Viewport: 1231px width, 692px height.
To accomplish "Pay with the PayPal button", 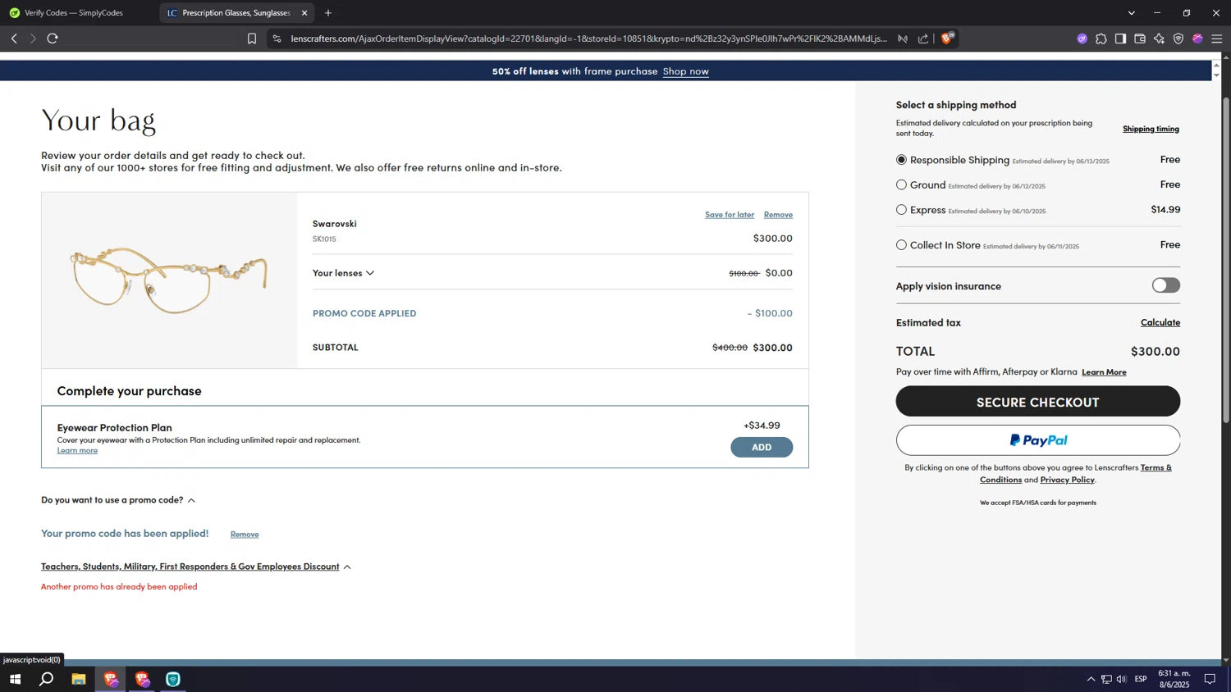I will tap(1037, 440).
